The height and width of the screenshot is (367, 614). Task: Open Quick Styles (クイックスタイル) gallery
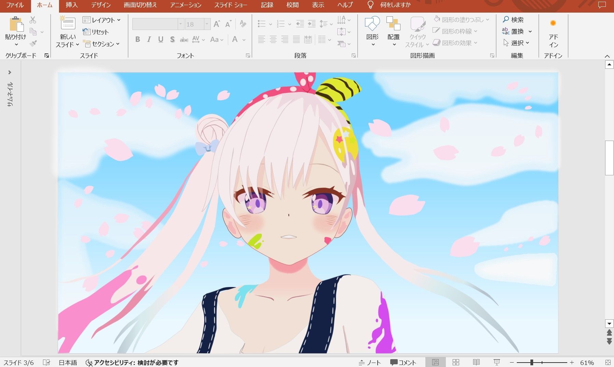pyautogui.click(x=417, y=32)
